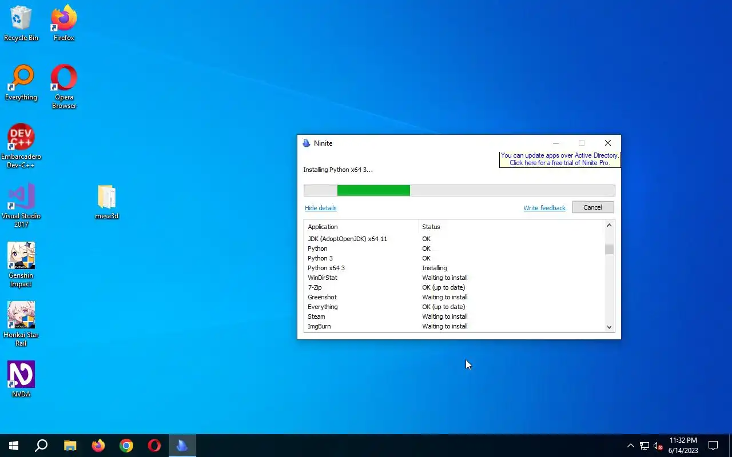Viewport: 732px width, 457px height.
Task: Select the Everything row in Ninite list
Action: tap(454, 307)
